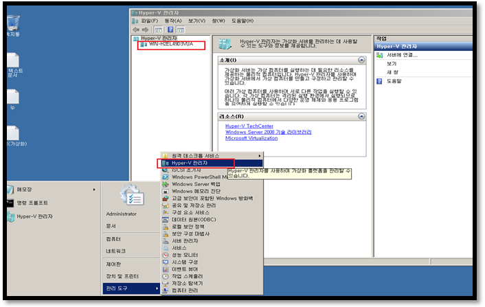
Task: Open the 보기(V) menu
Action: pyautogui.click(x=196, y=21)
